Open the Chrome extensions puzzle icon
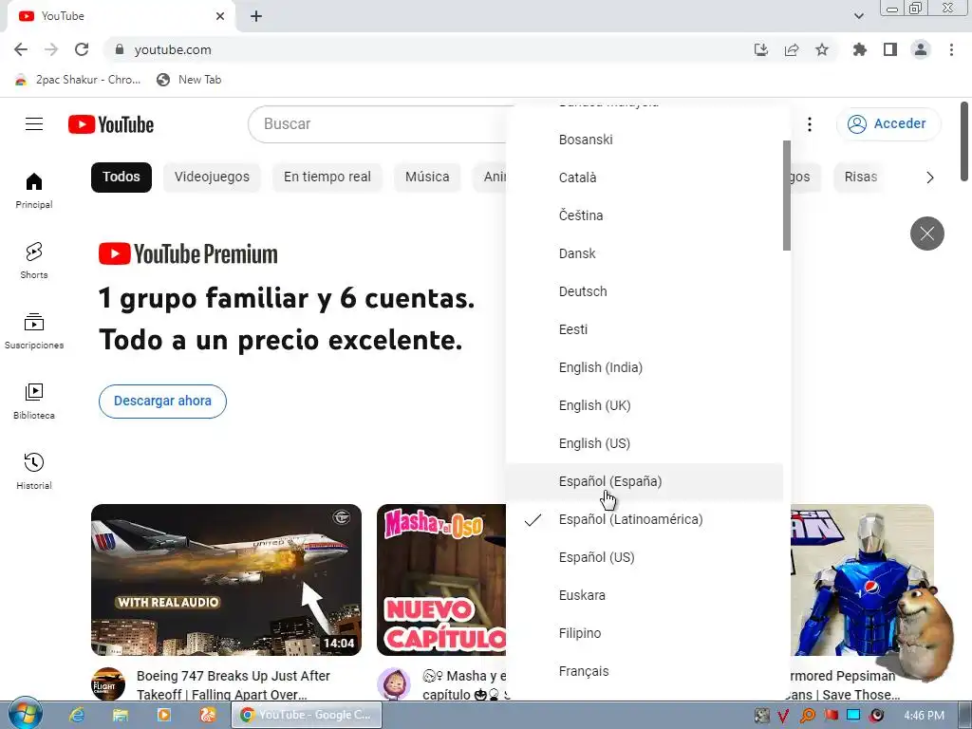Screen dimensions: 972x729 (x=859, y=49)
